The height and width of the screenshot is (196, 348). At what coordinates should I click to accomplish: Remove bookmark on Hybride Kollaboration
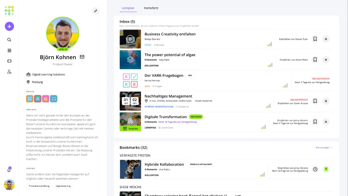click(326, 169)
